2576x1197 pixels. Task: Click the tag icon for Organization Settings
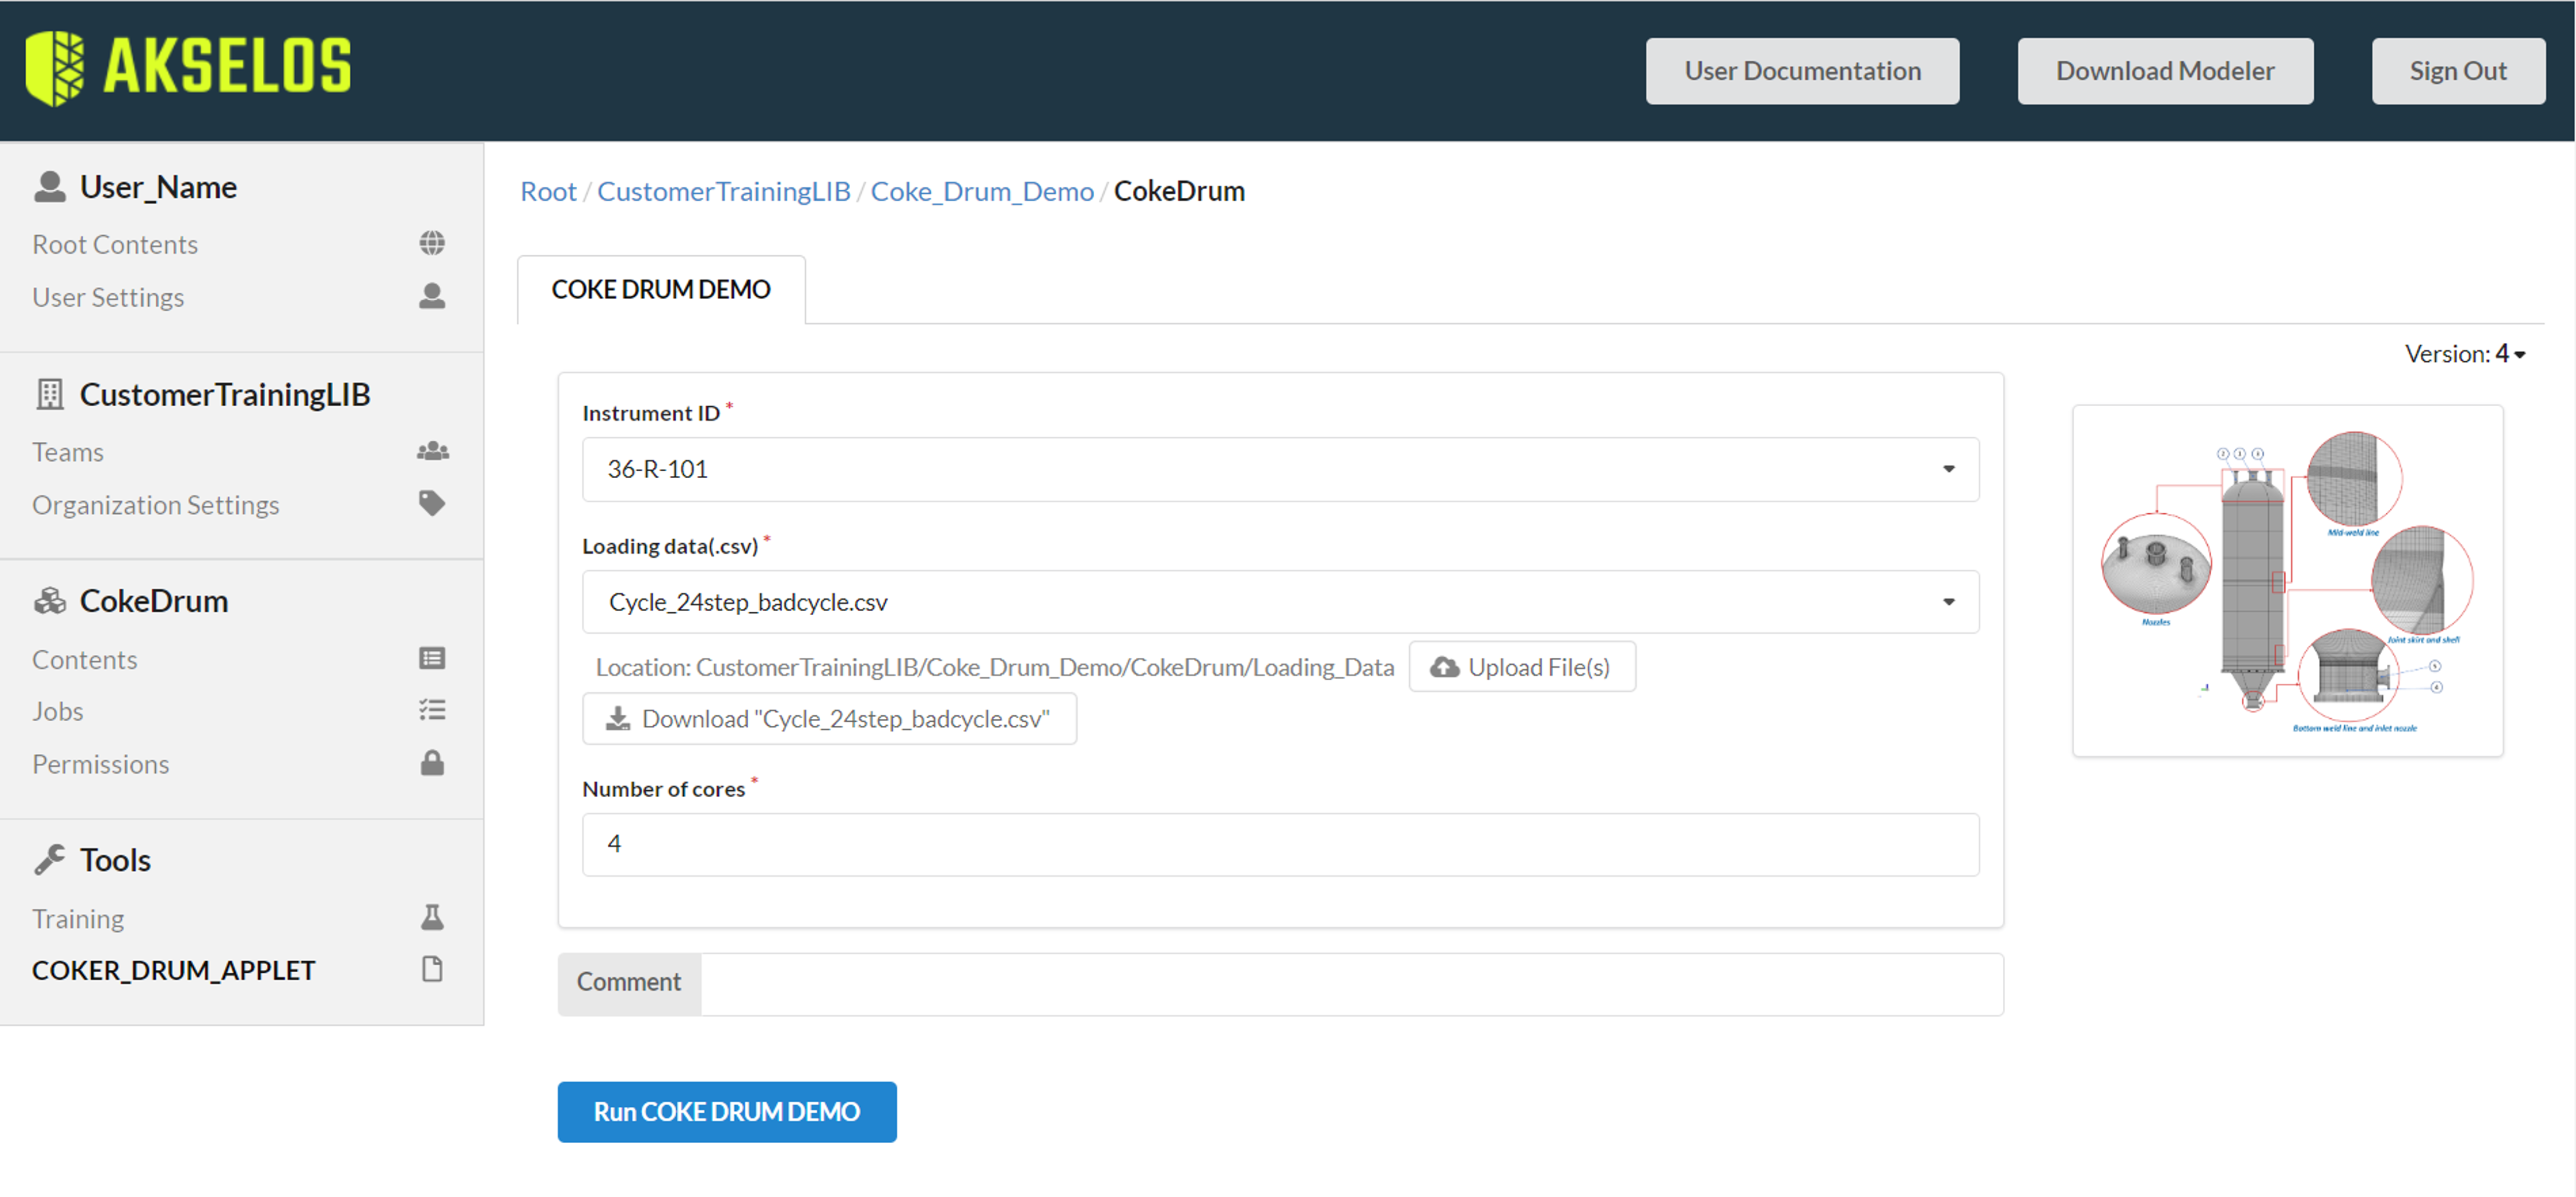[432, 503]
